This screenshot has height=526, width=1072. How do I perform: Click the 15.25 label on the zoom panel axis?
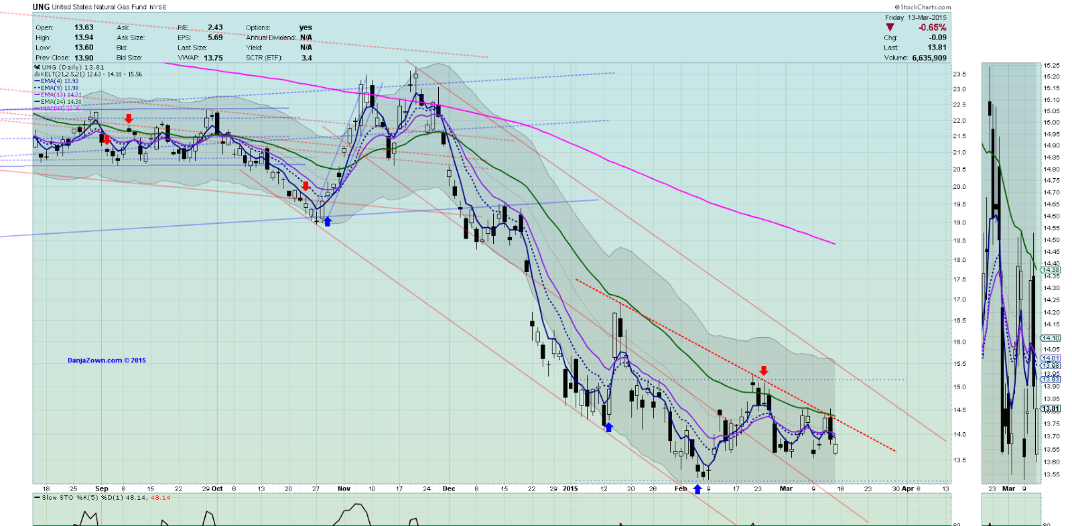1052,66
